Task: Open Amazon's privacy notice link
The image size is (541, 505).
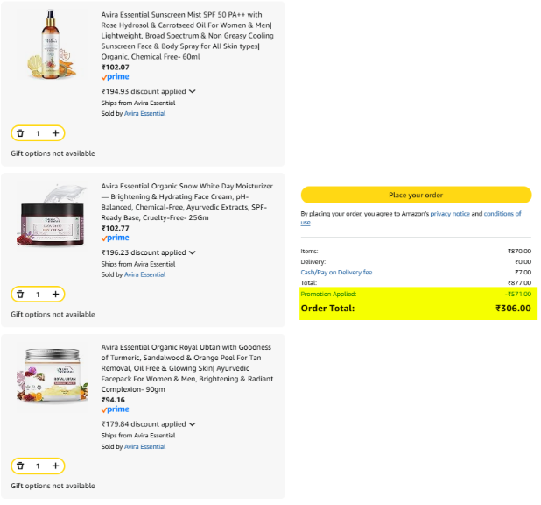Action: 450,214
